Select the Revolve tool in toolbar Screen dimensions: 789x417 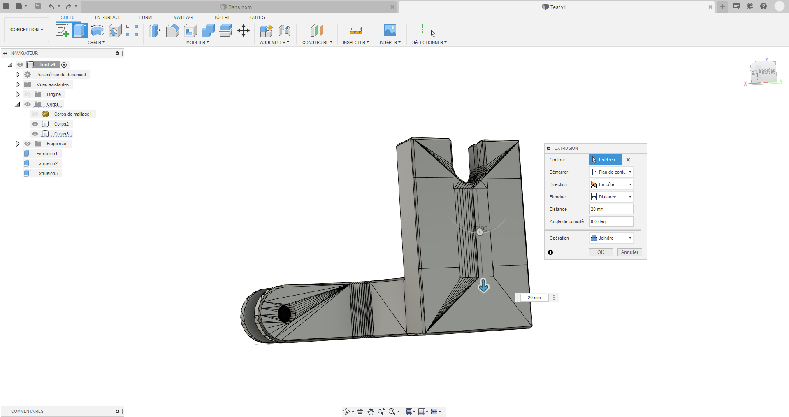click(x=97, y=30)
